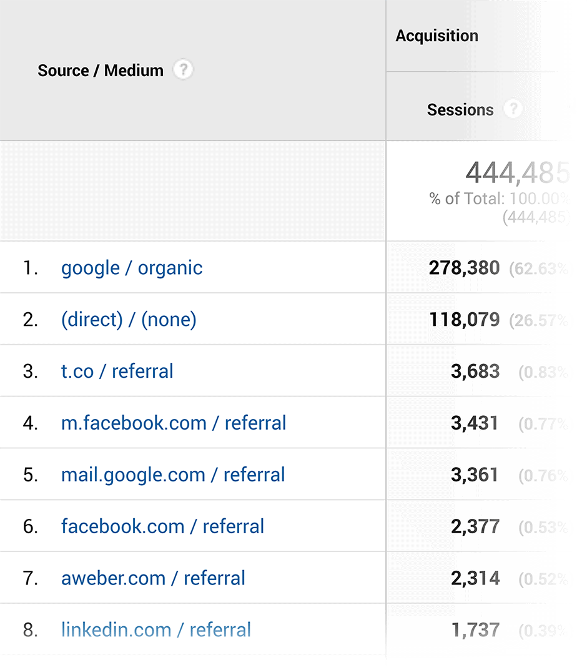Viewport: 587px width, 670px height.
Task: Open linkedin.com / referral link
Action: click(156, 630)
